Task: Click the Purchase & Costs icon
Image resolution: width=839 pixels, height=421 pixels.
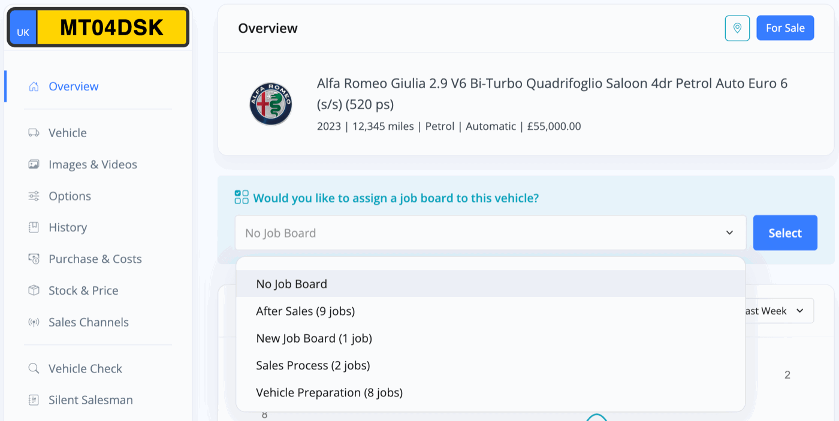Action: [34, 259]
